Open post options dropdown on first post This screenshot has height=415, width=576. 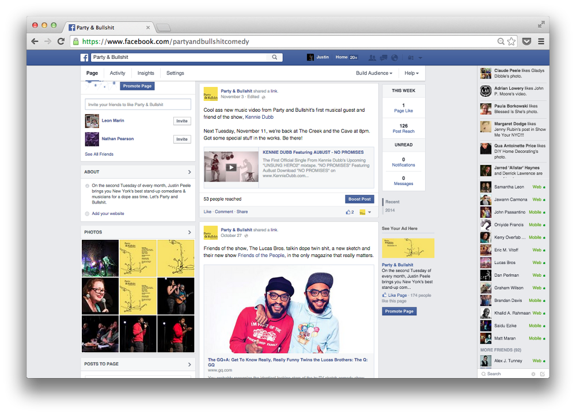[370, 212]
